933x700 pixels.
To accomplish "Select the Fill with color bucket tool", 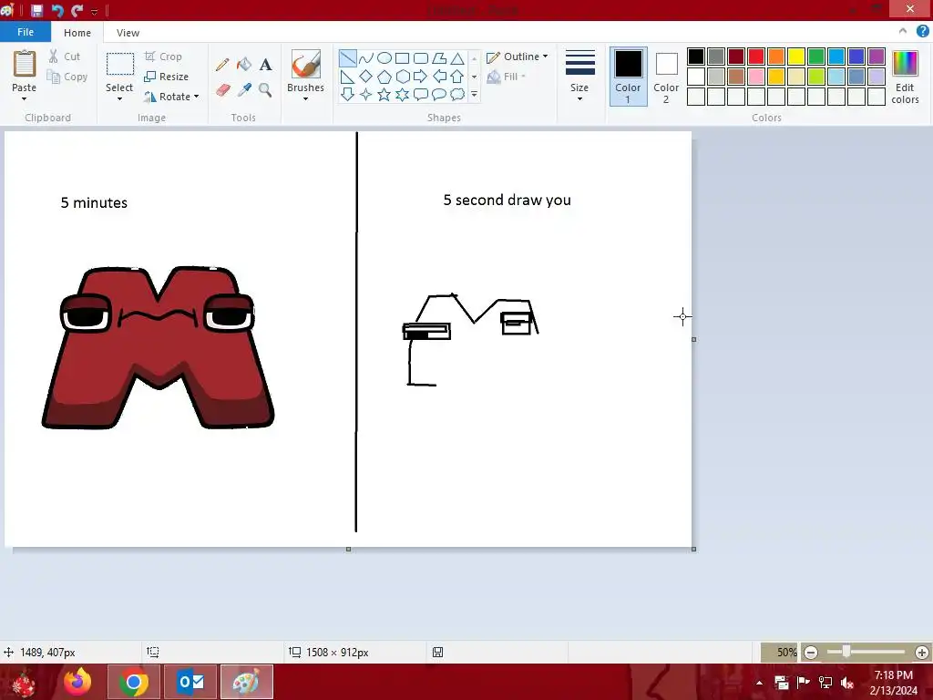I will (244, 65).
